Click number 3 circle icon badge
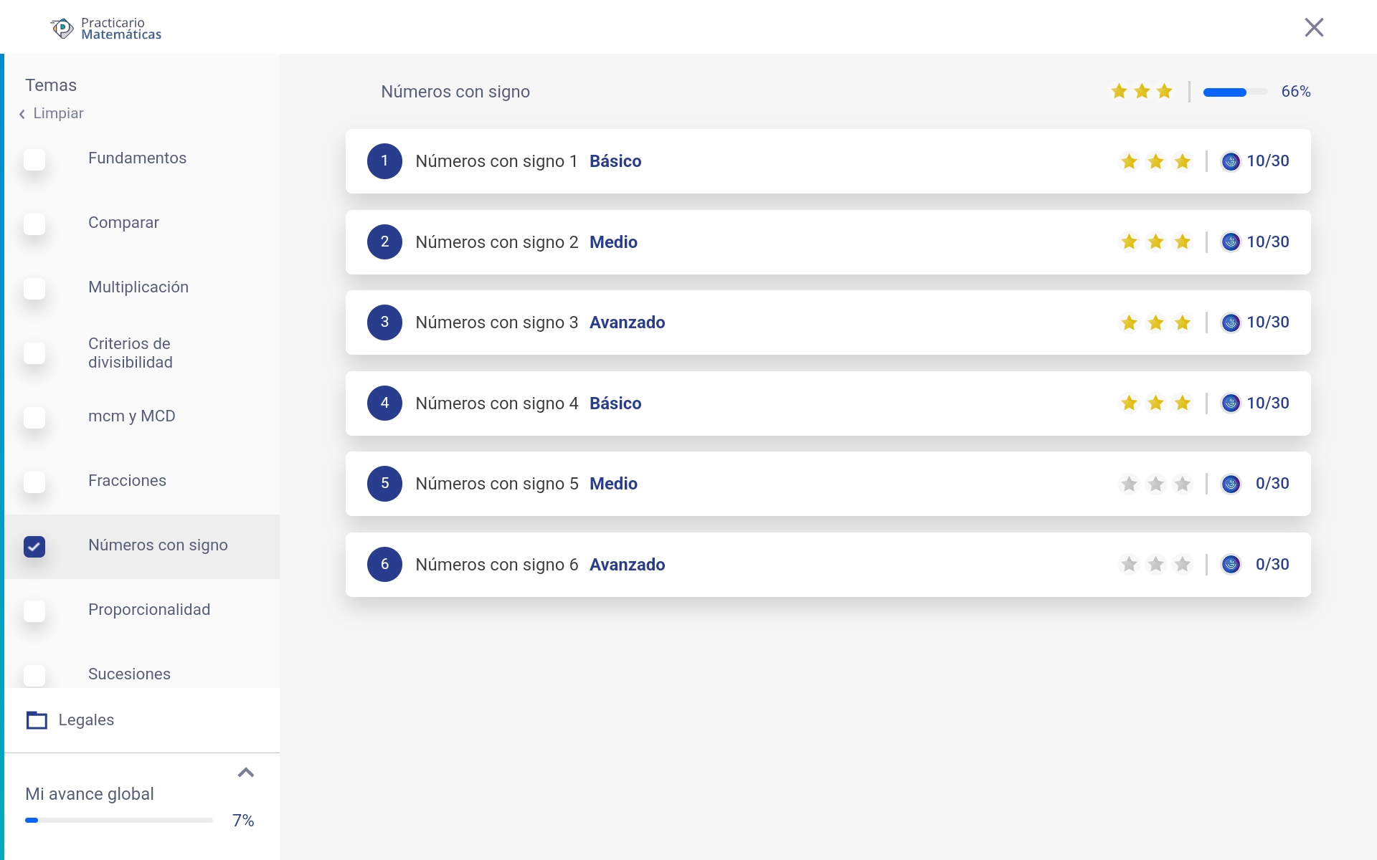The image size is (1377, 860). point(384,322)
